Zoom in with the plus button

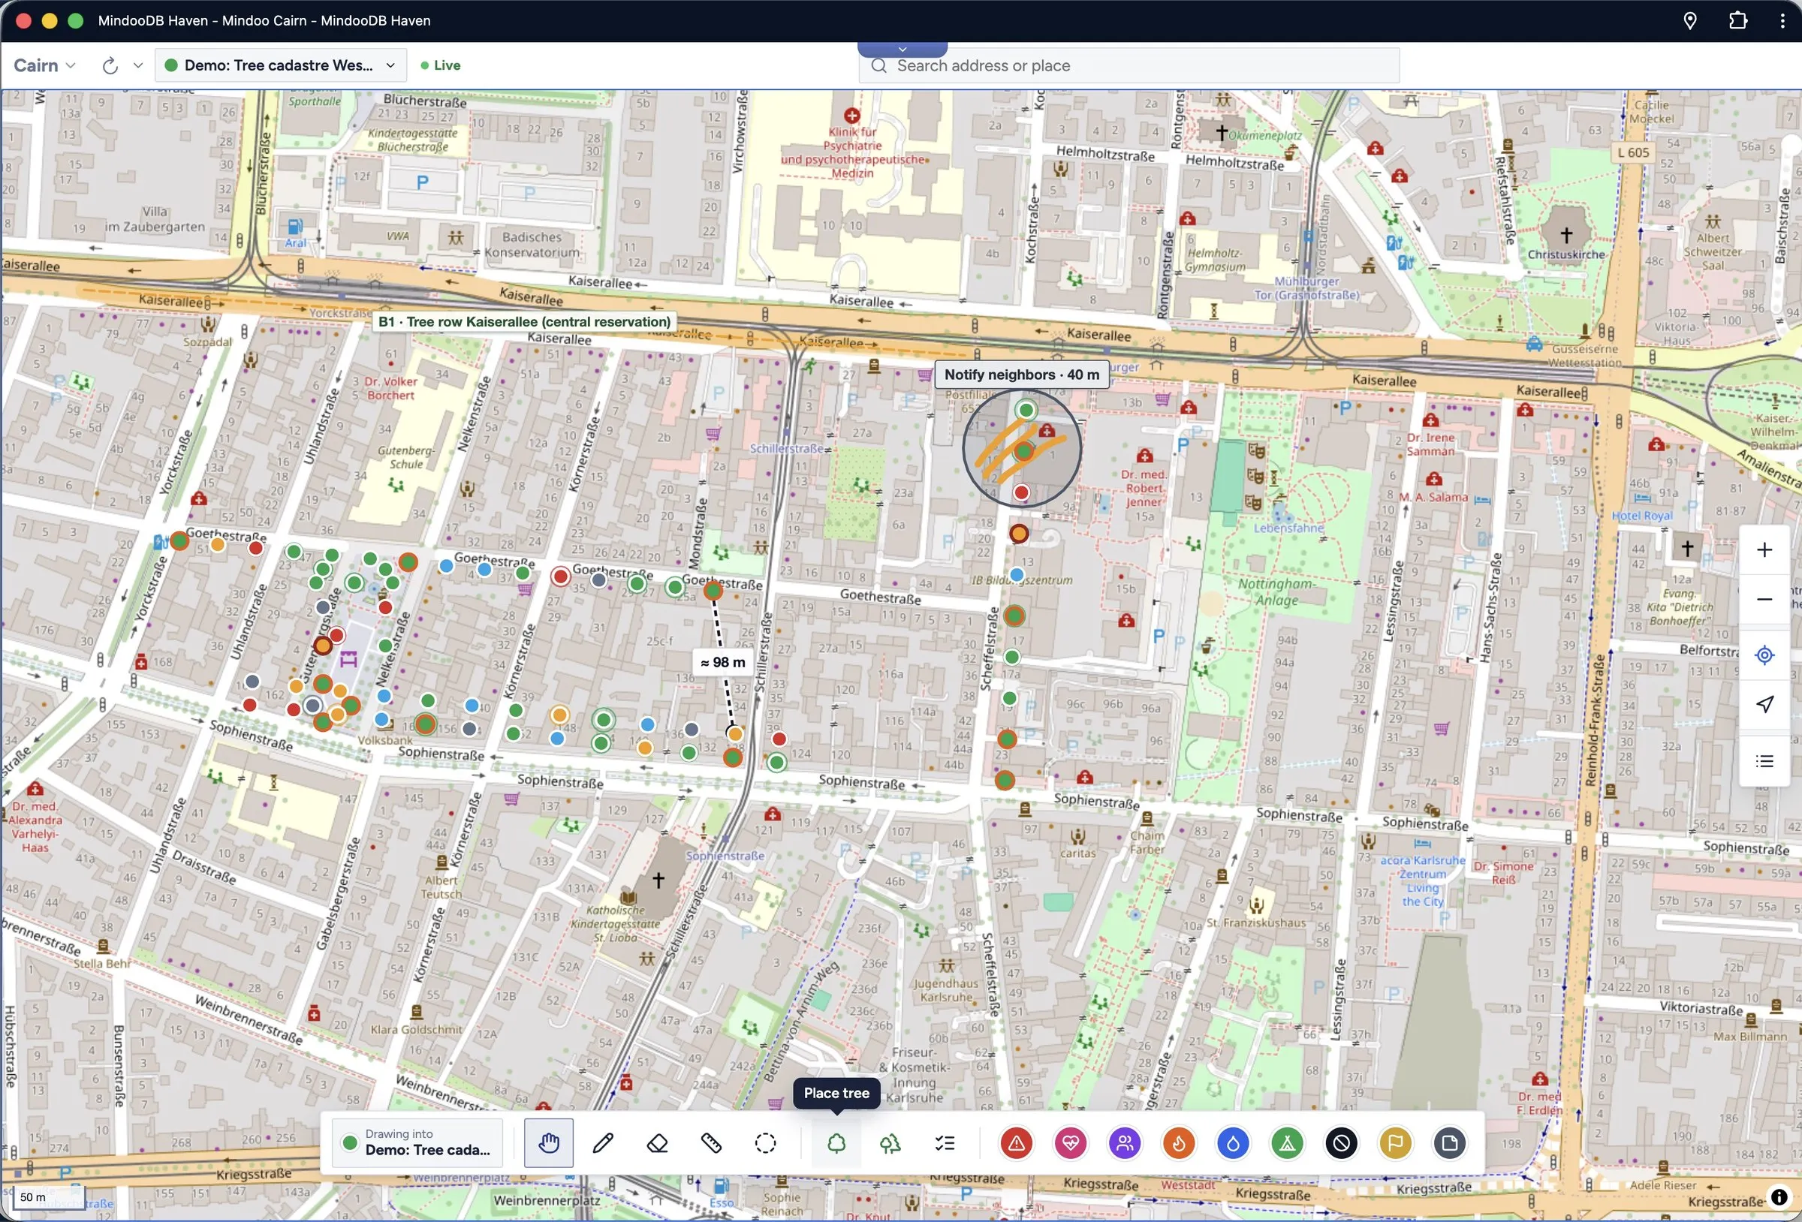(x=1764, y=549)
